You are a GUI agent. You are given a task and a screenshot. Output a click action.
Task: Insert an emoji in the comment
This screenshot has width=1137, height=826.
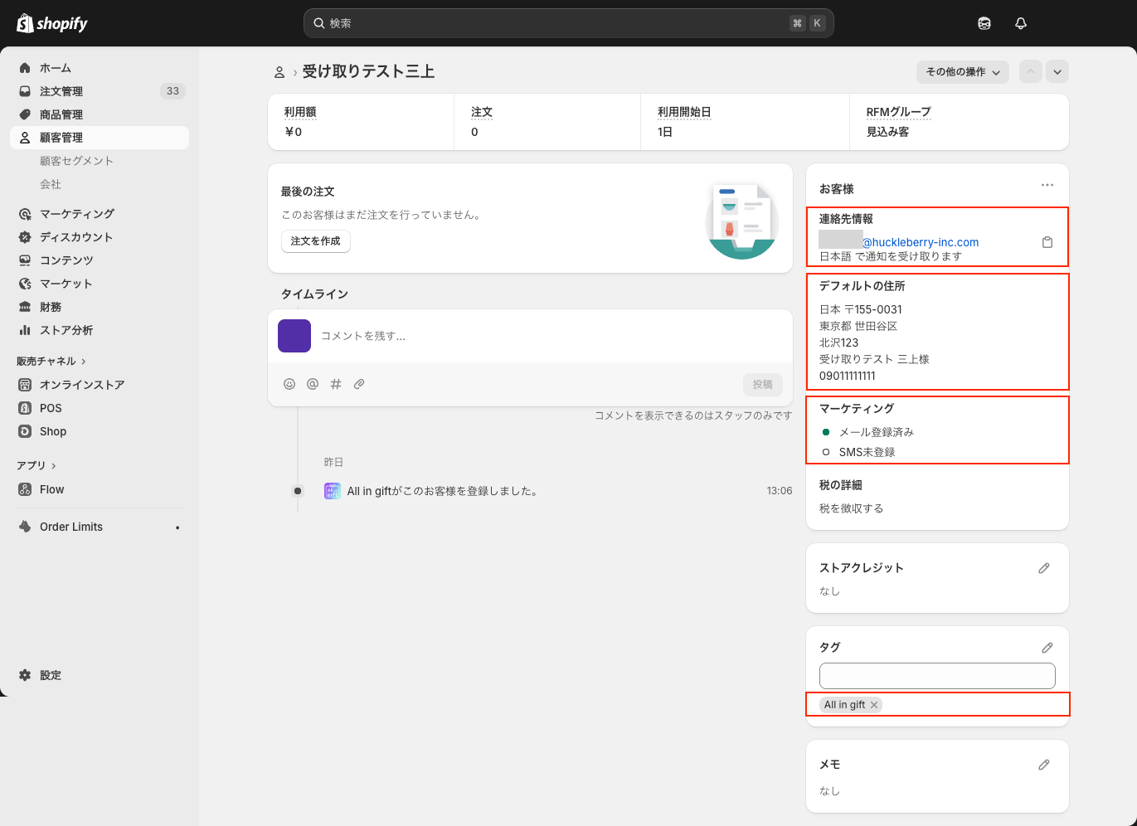click(x=289, y=384)
